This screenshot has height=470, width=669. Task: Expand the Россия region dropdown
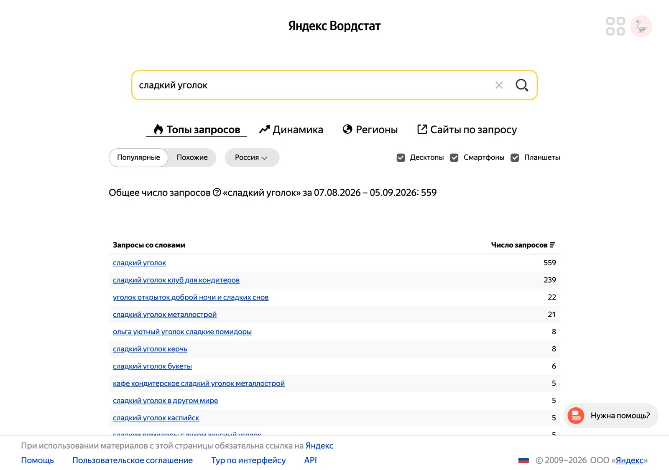252,158
